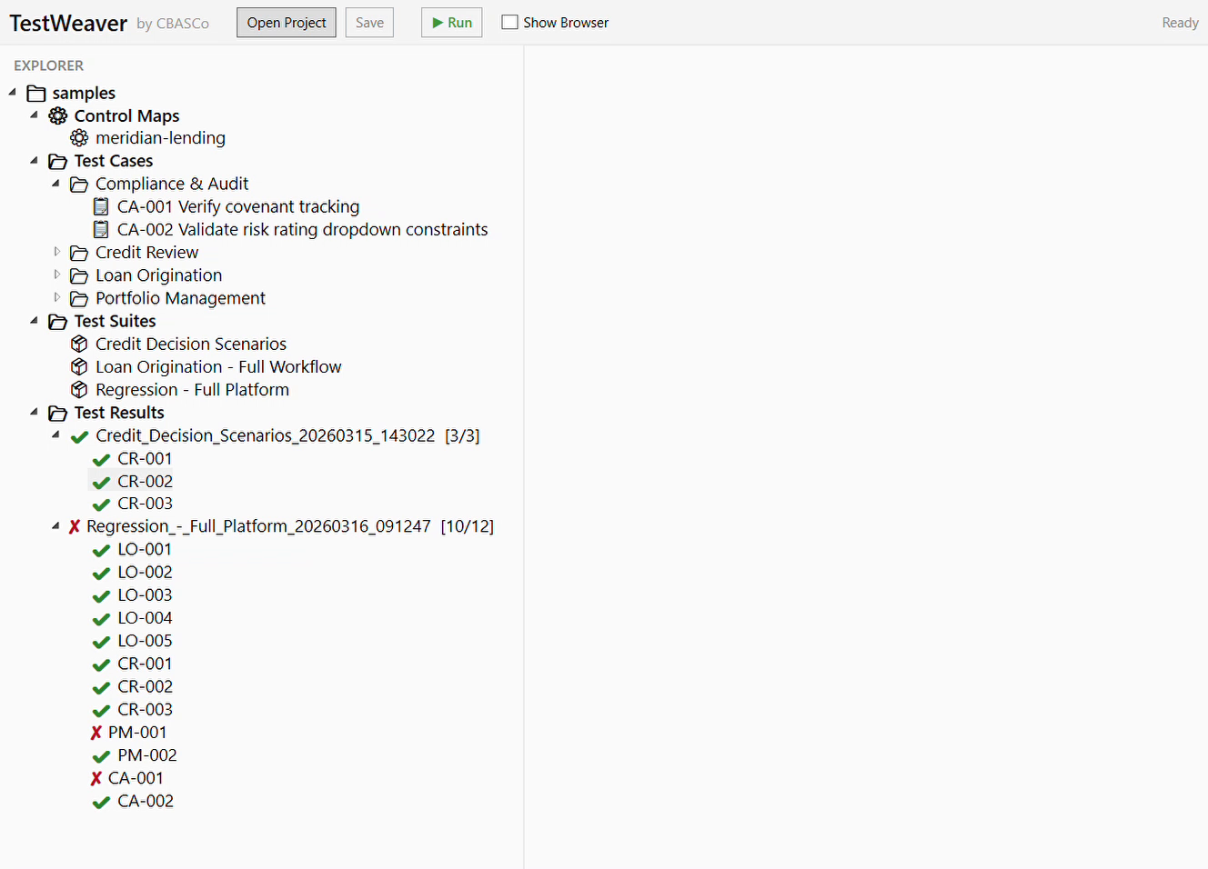This screenshot has width=1208, height=869.
Task: Select the meridian-lending control map icon
Action: [79, 137]
